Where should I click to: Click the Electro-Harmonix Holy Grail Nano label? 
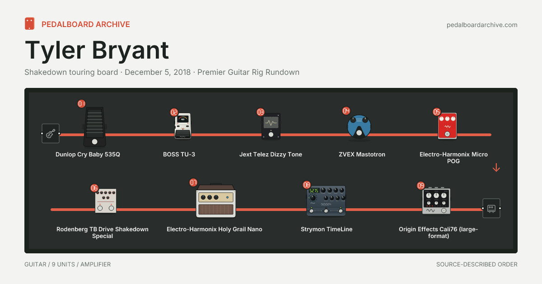(215, 229)
